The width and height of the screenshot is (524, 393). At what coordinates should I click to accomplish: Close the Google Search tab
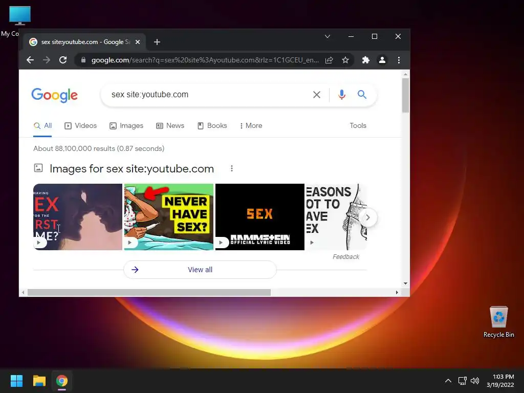click(138, 42)
